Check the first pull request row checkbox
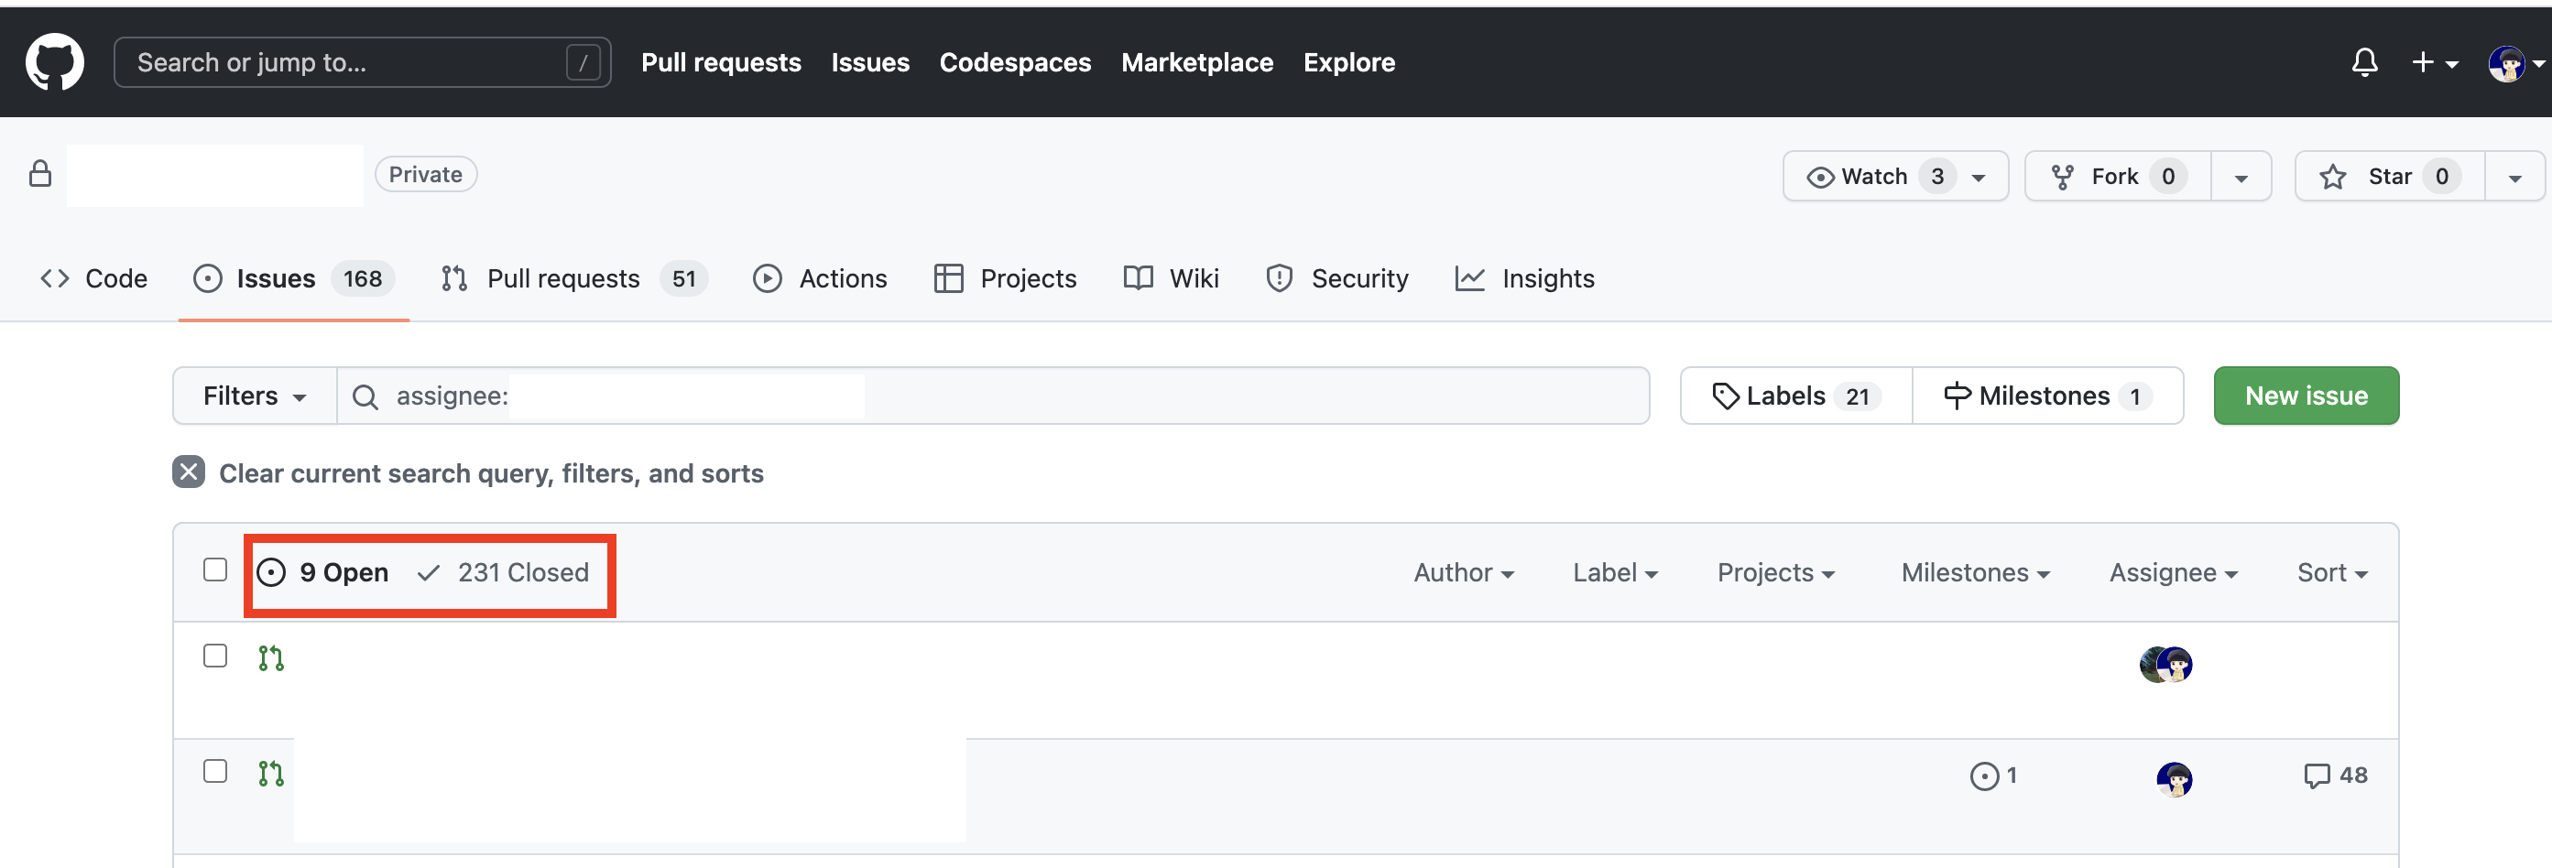 coord(215,656)
